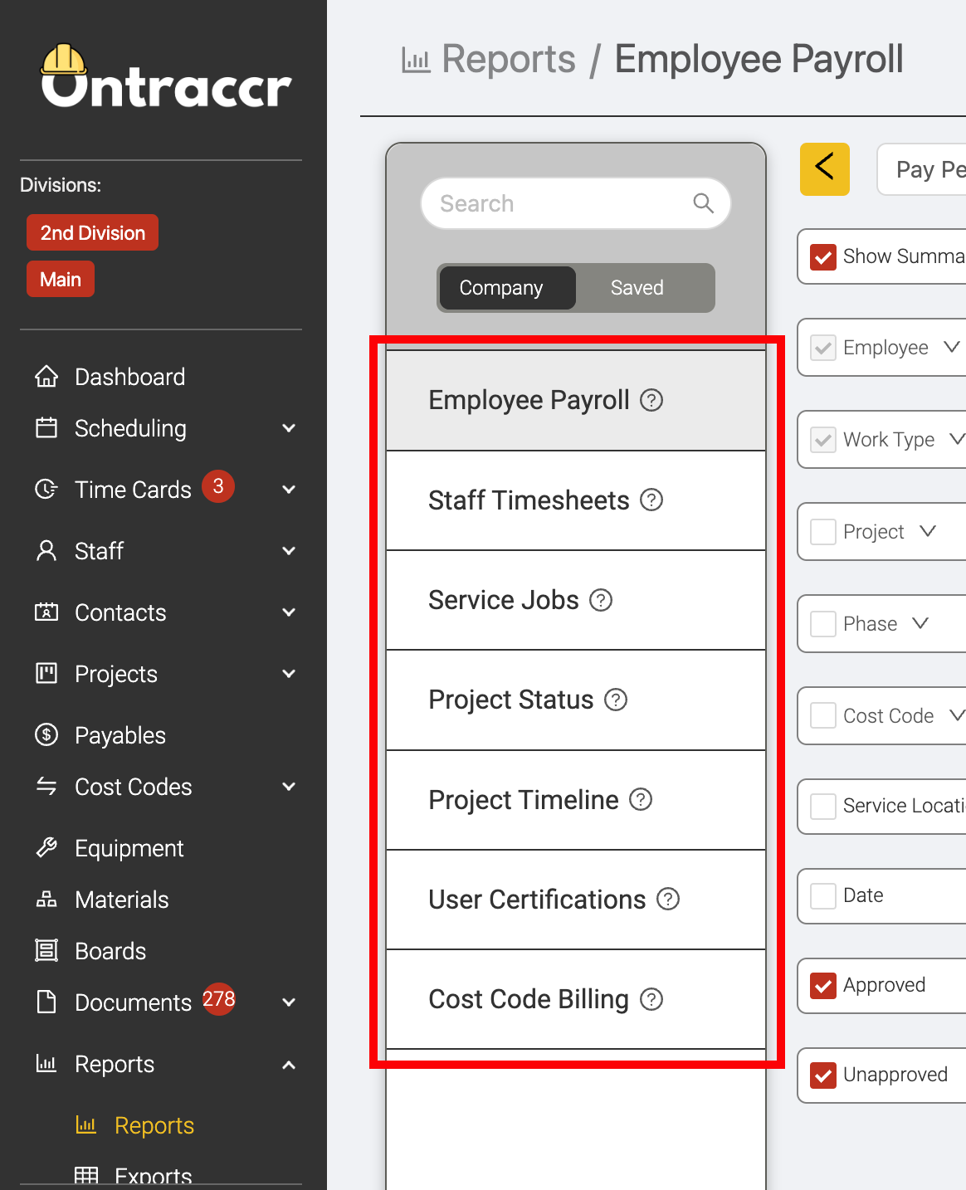966x1190 pixels.
Task: Click the report Search field
Action: (576, 203)
